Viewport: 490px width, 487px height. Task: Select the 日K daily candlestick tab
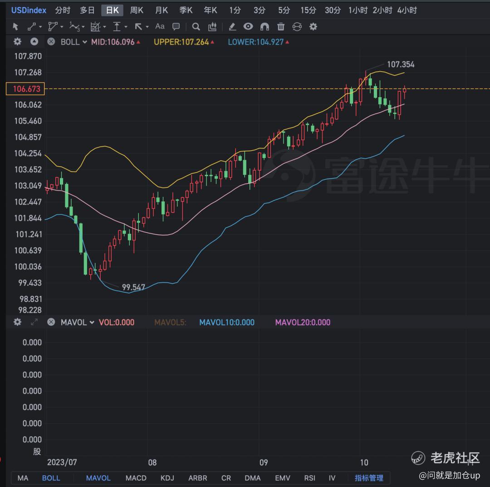[x=112, y=10]
